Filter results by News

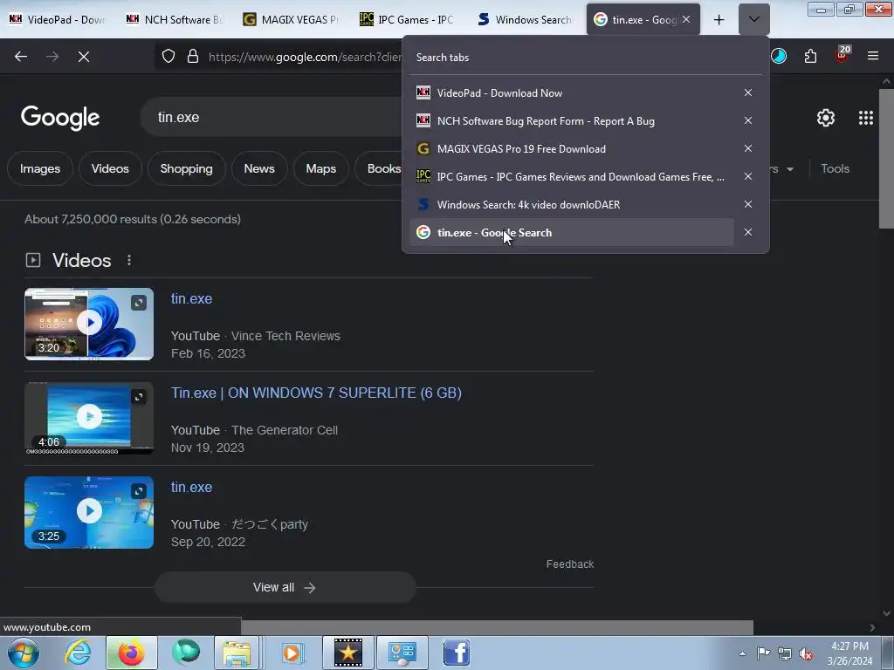point(259,168)
